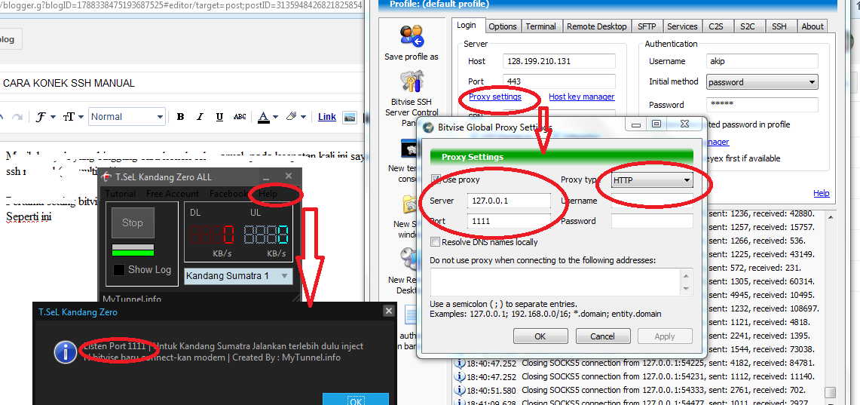The width and height of the screenshot is (860, 405).
Task: Open Help menu in T.SeL Kandang Zero
Action: pyautogui.click(x=268, y=194)
